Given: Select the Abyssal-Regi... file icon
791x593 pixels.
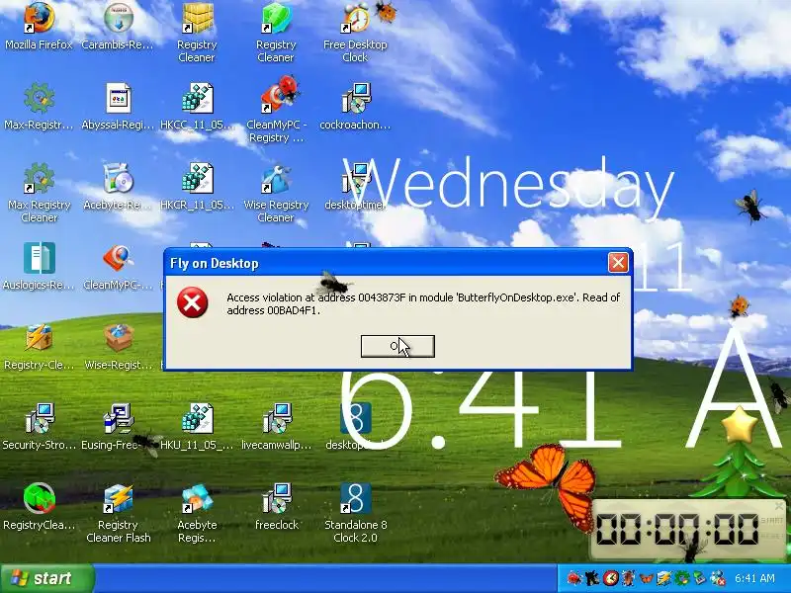Looking at the screenshot, I should pyautogui.click(x=118, y=107).
